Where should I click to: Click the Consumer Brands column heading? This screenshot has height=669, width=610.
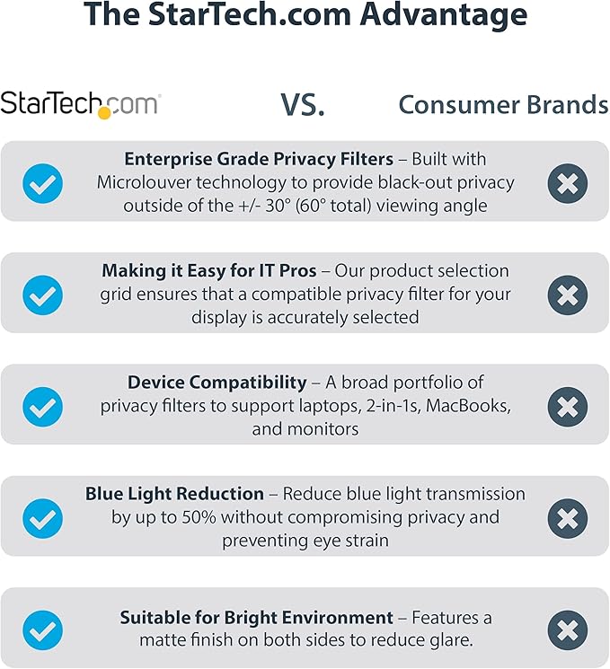(503, 104)
